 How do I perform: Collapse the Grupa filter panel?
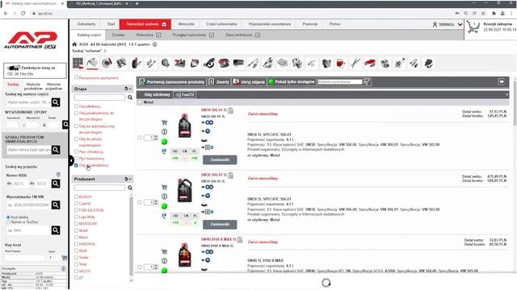[x=130, y=89]
